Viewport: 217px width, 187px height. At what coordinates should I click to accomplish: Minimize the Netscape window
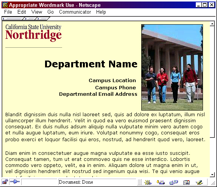pyautogui.click(x=198, y=5)
